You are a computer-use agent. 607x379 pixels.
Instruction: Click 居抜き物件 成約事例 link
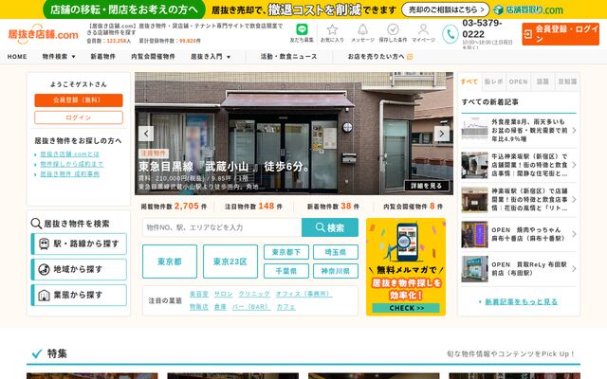click(x=69, y=174)
